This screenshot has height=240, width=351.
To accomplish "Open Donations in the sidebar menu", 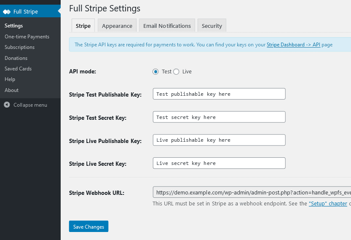I will (x=16, y=58).
